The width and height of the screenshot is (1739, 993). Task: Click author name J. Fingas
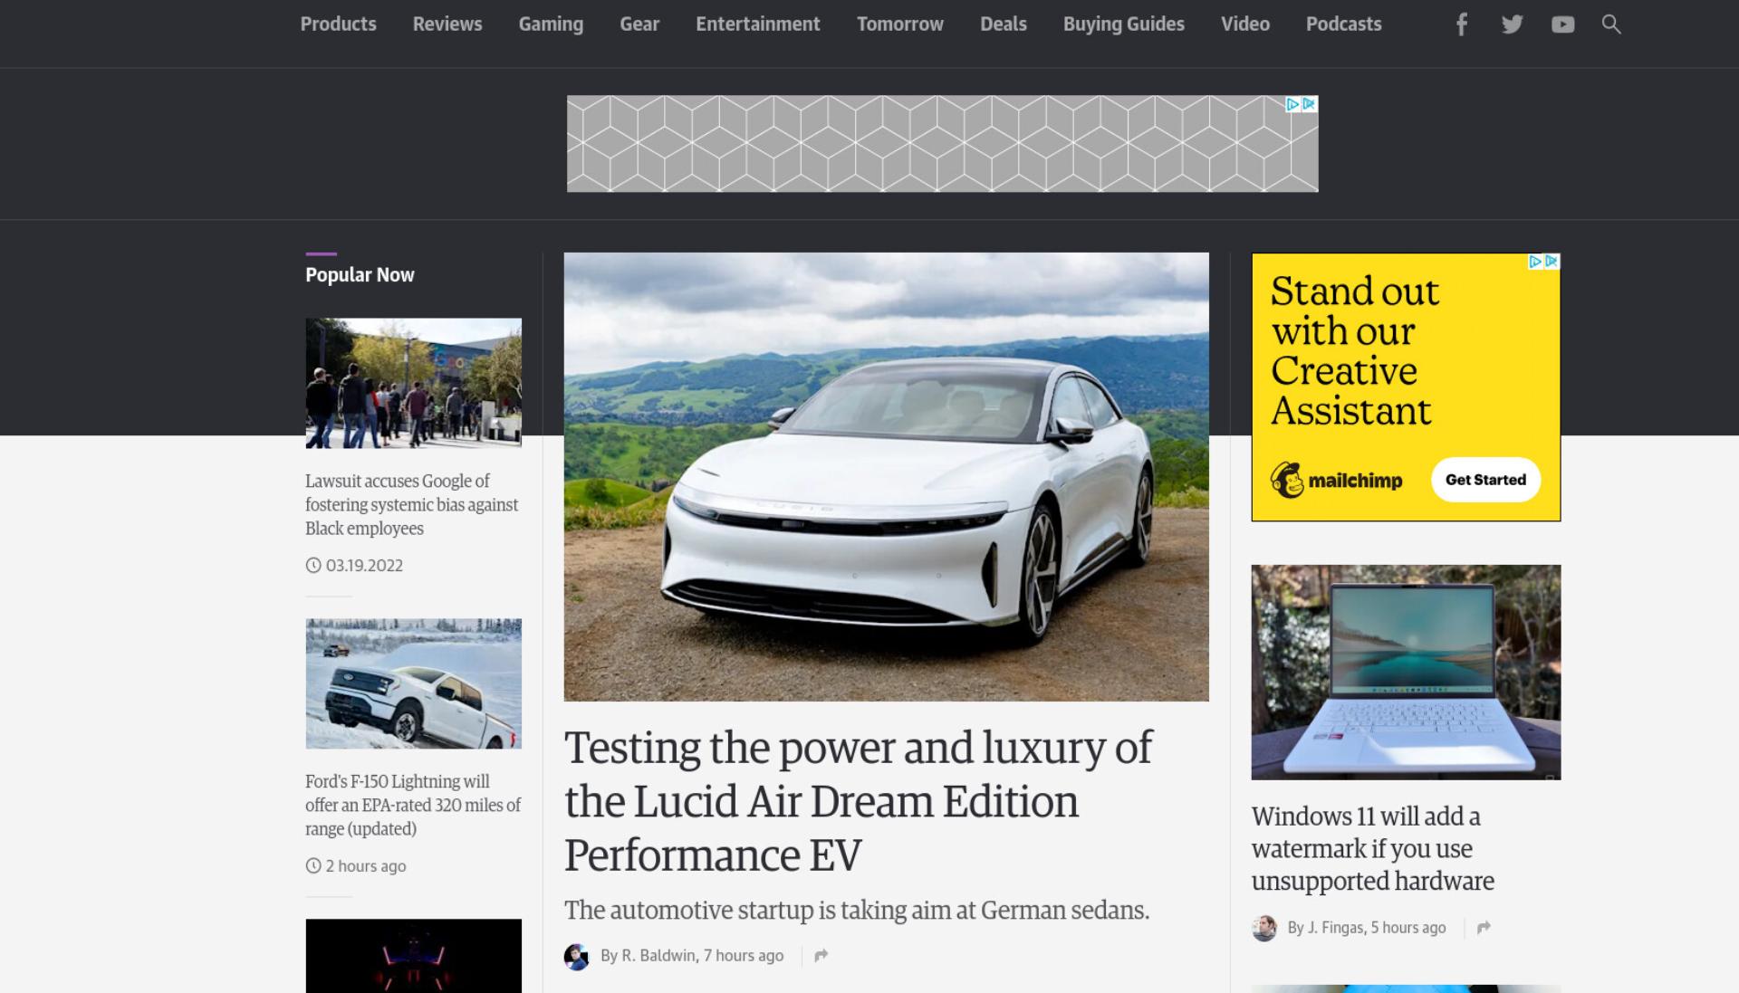point(1335,928)
